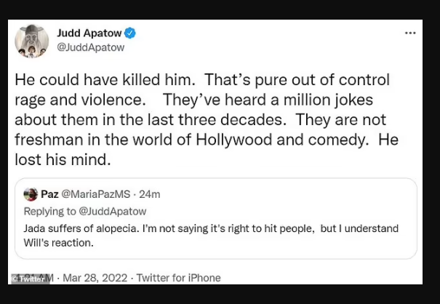This screenshot has height=304, width=440.
Task: Click the "Will's reaction." line in quote
Action: (59, 243)
